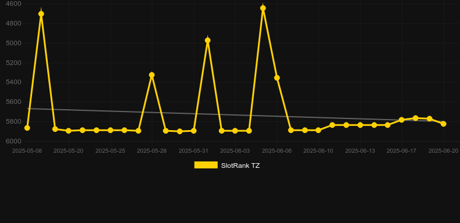Click the data point at 2025-06-03
This screenshot has width=460, height=223.
point(235,131)
